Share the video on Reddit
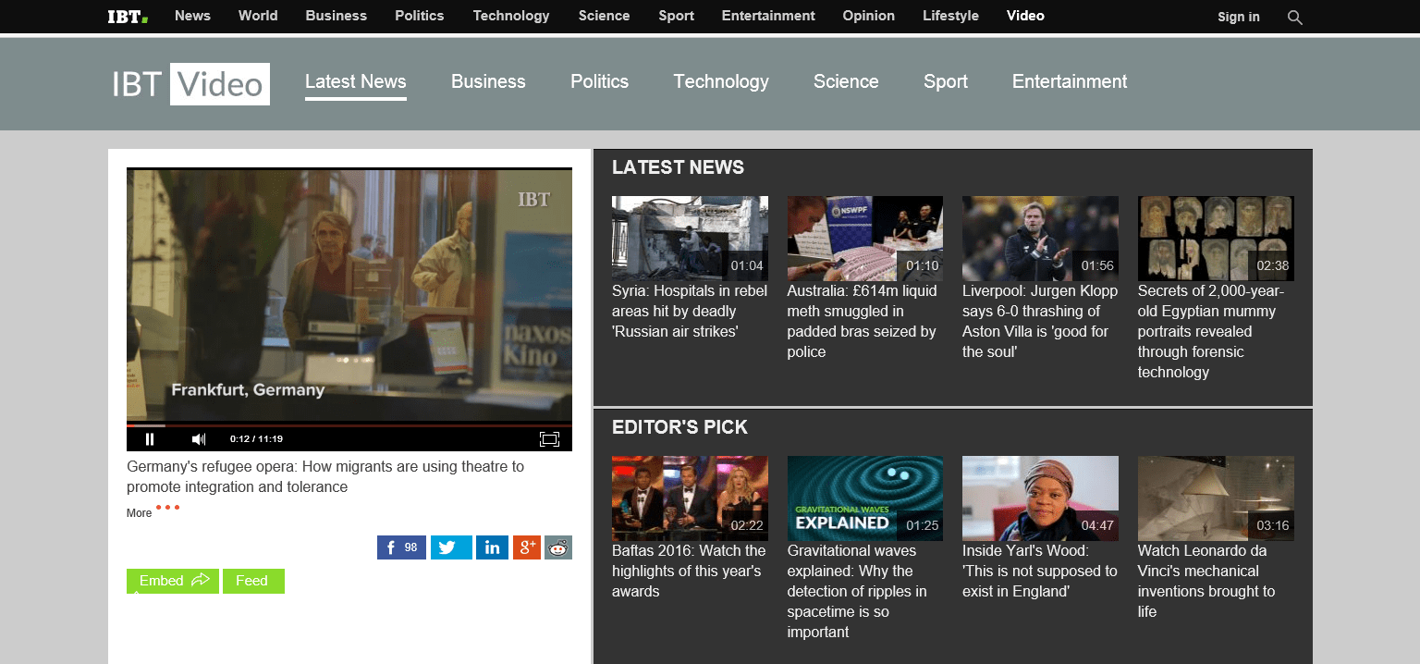The image size is (1420, 664). coord(558,547)
